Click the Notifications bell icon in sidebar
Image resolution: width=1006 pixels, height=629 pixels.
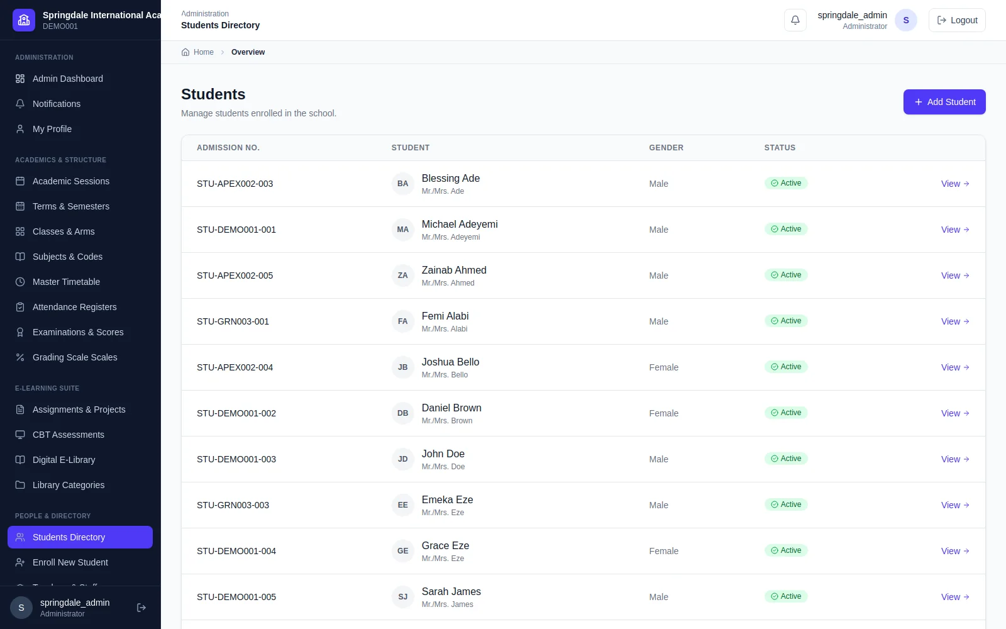tap(20, 104)
